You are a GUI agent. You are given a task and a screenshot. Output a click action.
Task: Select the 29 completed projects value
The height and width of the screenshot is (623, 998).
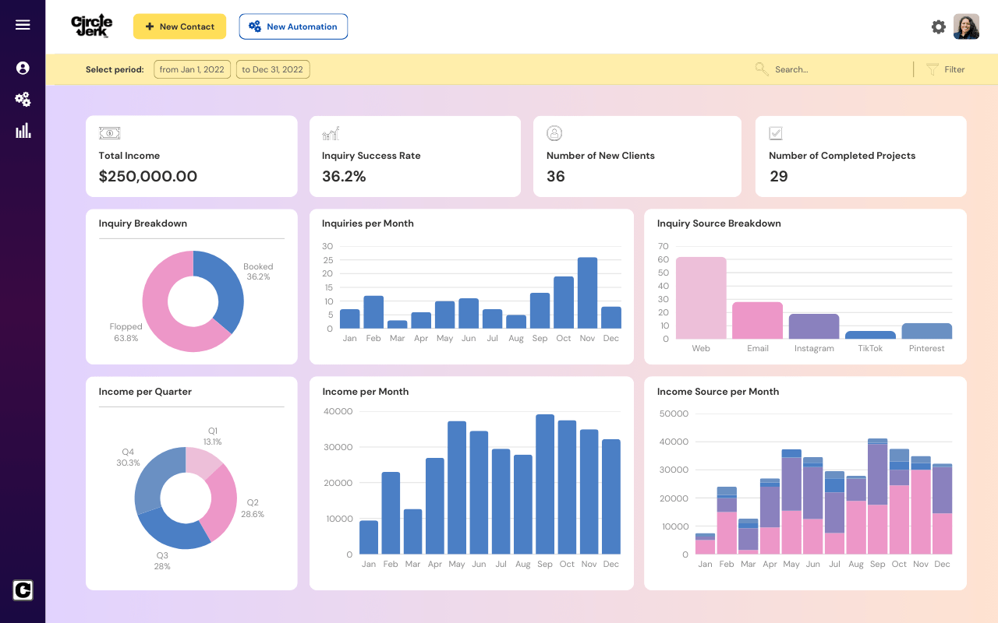pyautogui.click(x=778, y=176)
